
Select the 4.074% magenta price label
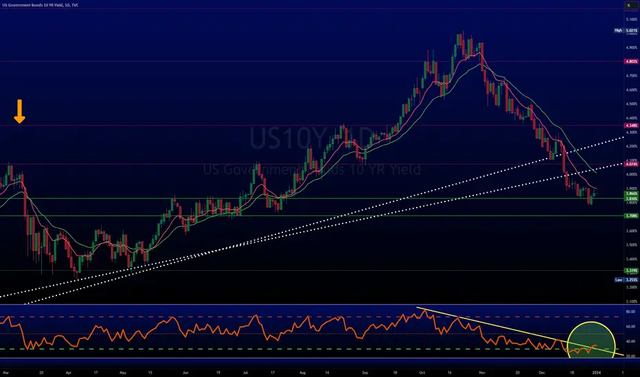click(631, 165)
